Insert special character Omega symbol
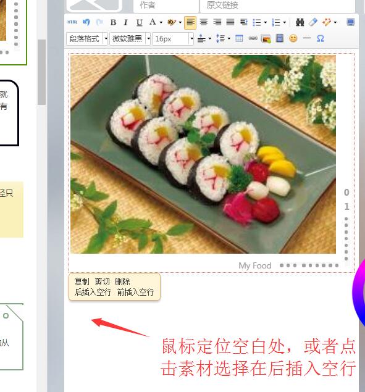Image resolution: width=365 pixels, height=392 pixels. pos(320,38)
